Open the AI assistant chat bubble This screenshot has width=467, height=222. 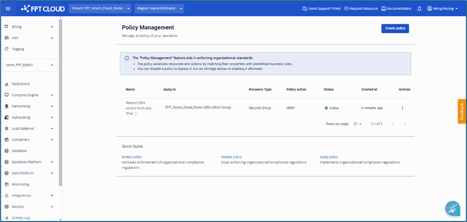click(x=452, y=208)
